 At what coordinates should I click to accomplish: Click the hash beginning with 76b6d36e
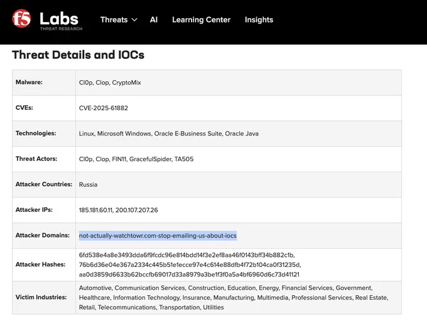click(190, 264)
